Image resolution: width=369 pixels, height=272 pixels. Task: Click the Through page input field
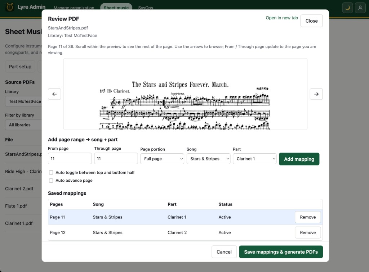(x=116, y=158)
